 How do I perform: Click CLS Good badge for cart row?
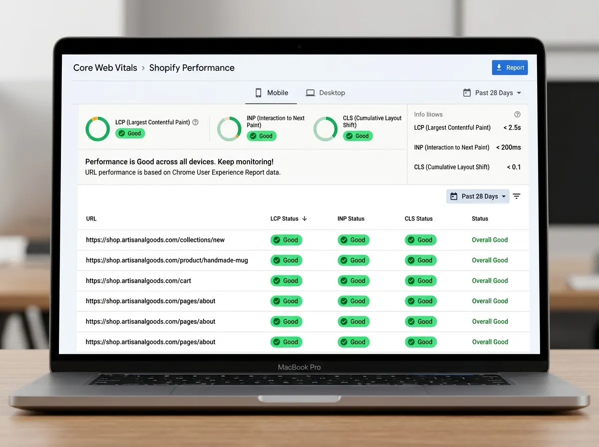pyautogui.click(x=421, y=281)
